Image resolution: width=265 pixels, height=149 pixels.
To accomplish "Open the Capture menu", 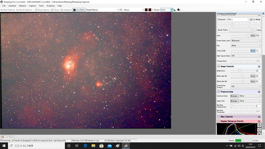I will (x=32, y=6).
